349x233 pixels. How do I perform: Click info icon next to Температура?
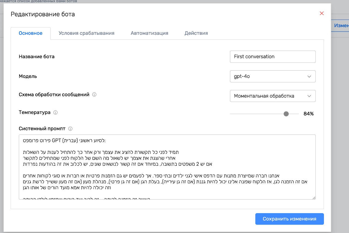[55, 113]
